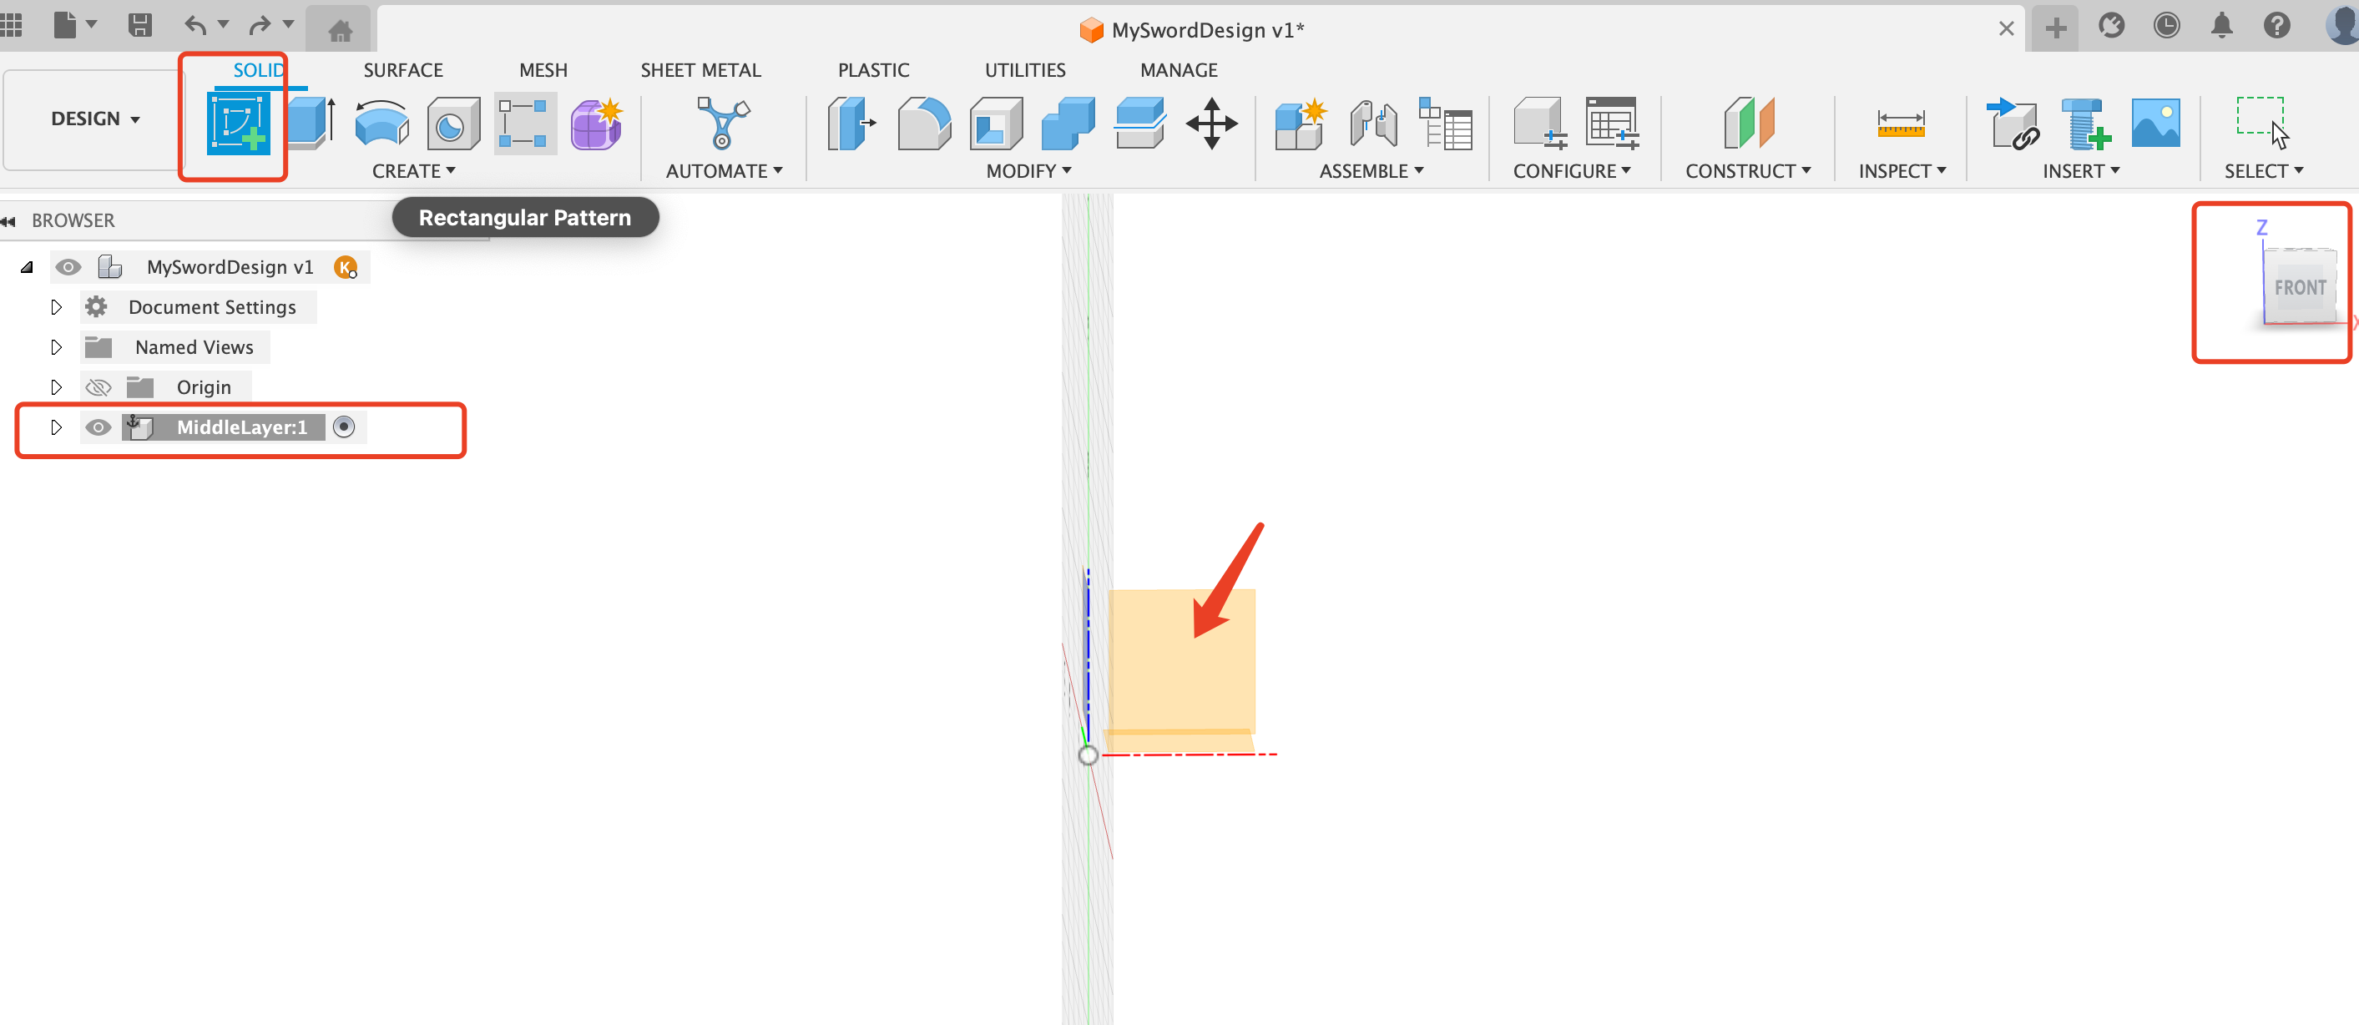Screen dimensions: 2359x1025
Task: Toggle visibility of MiddleLayer:1
Action: click(101, 426)
